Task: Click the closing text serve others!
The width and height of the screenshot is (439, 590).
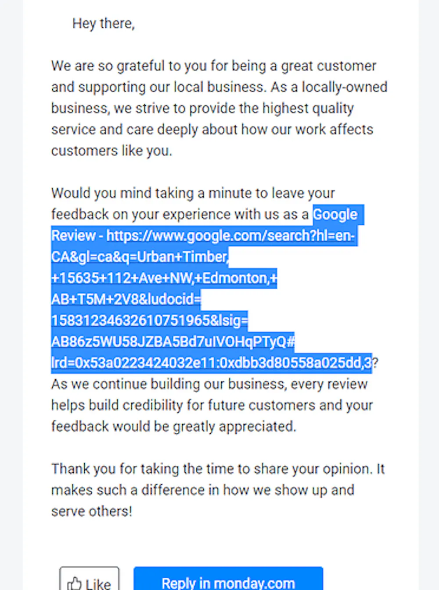Action: 91,511
